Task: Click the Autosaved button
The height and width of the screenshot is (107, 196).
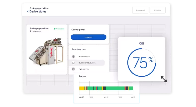Action: (x=140, y=10)
